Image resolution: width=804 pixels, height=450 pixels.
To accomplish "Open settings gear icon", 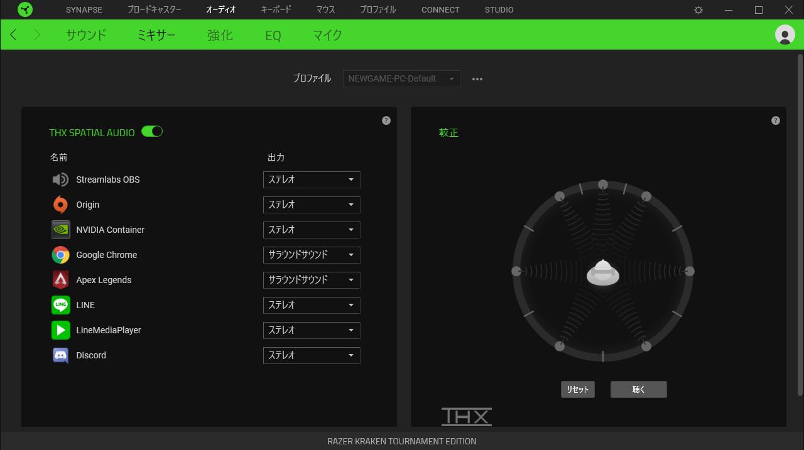I will click(x=698, y=10).
